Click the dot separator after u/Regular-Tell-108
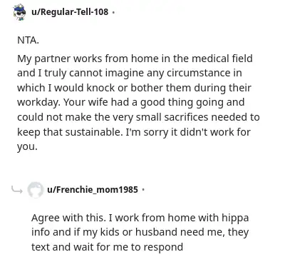Image resolution: width=285 pixels, height=272 pixels. (x=113, y=12)
